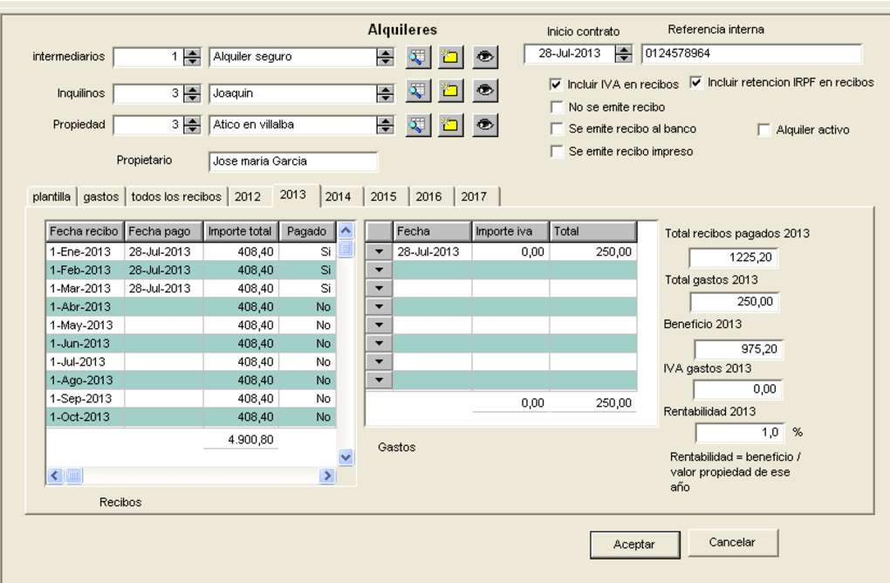The width and height of the screenshot is (890, 583).
Task: Expand dropdown arrow on third gastos row
Action: tap(380, 288)
